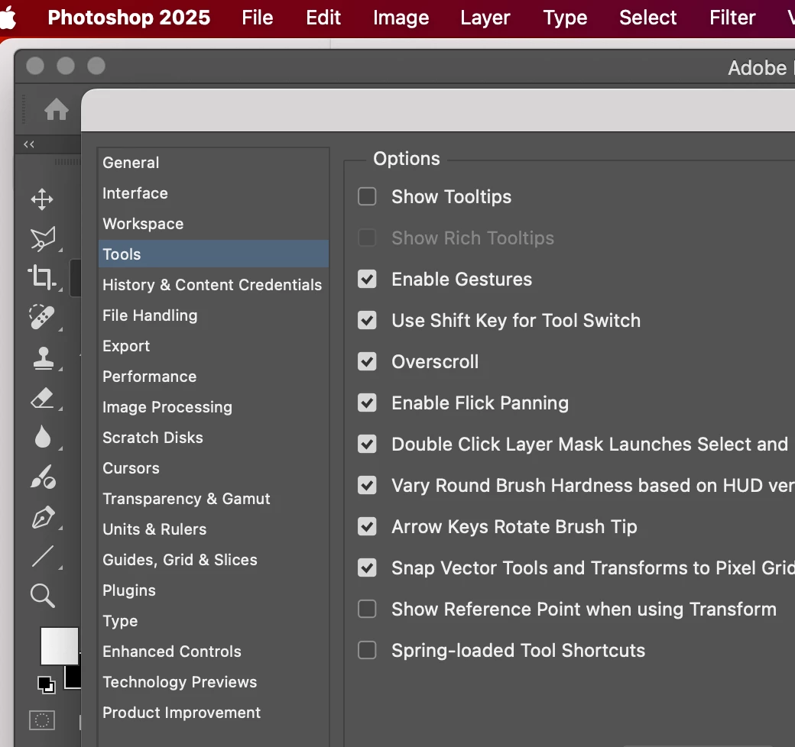This screenshot has height=747, width=795.
Task: Open Transparency & Gamut preferences
Action: tap(213, 499)
